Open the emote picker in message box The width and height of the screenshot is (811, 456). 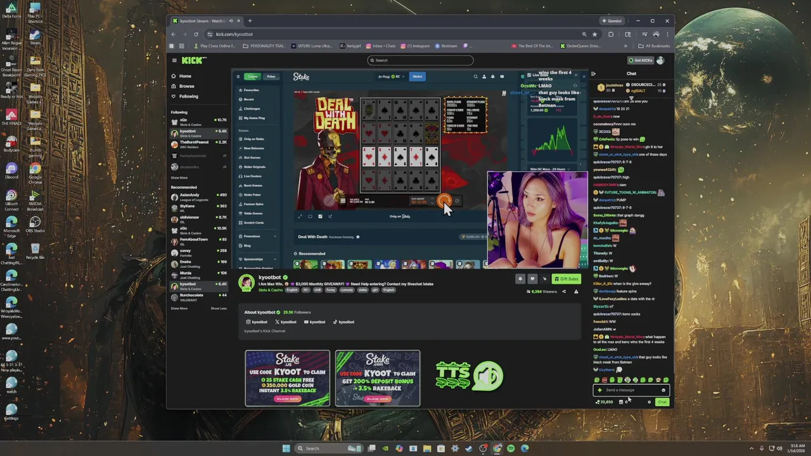(663, 390)
